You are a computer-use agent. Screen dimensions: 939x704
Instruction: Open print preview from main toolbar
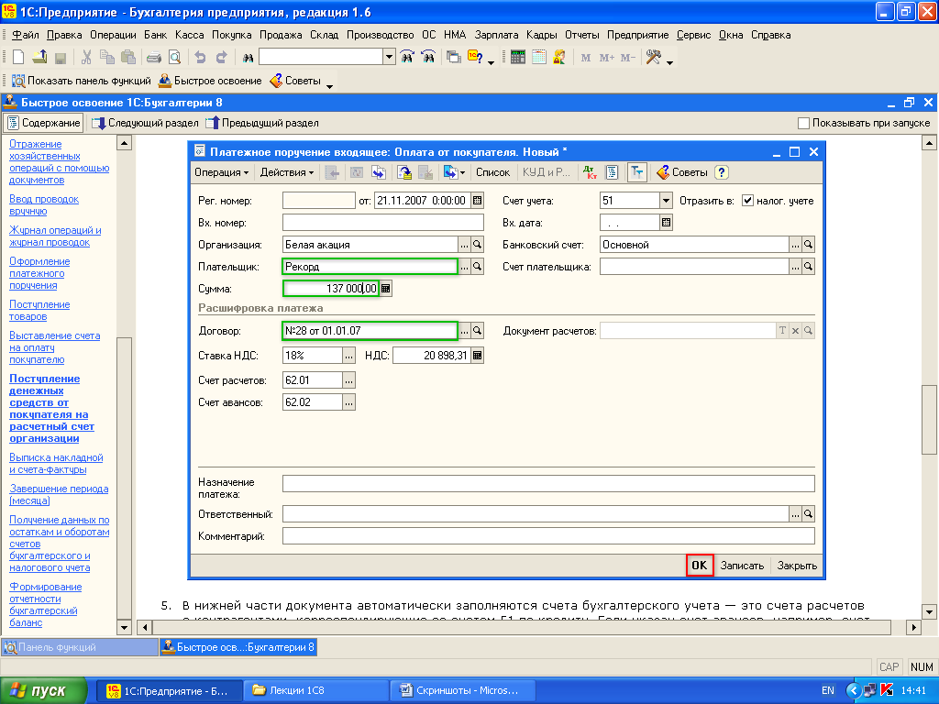(x=174, y=58)
